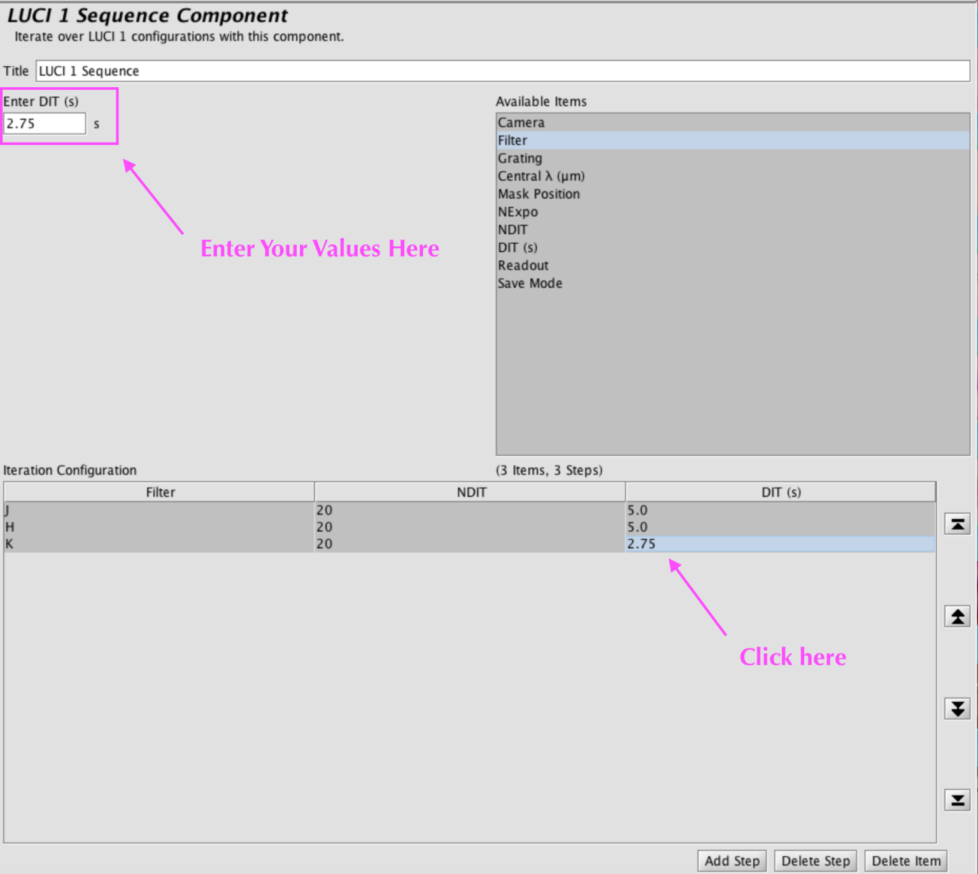Select the H filter cell
This screenshot has width=978, height=874.
coord(159,526)
